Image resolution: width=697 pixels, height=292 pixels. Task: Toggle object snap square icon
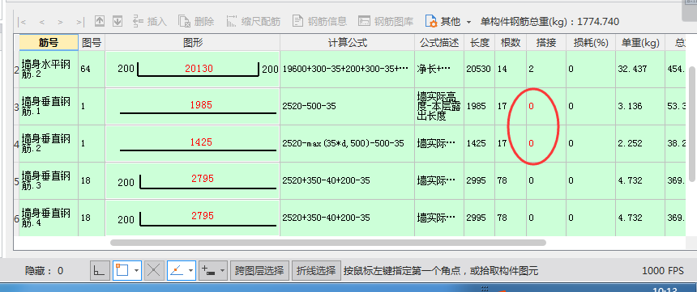tap(122, 270)
